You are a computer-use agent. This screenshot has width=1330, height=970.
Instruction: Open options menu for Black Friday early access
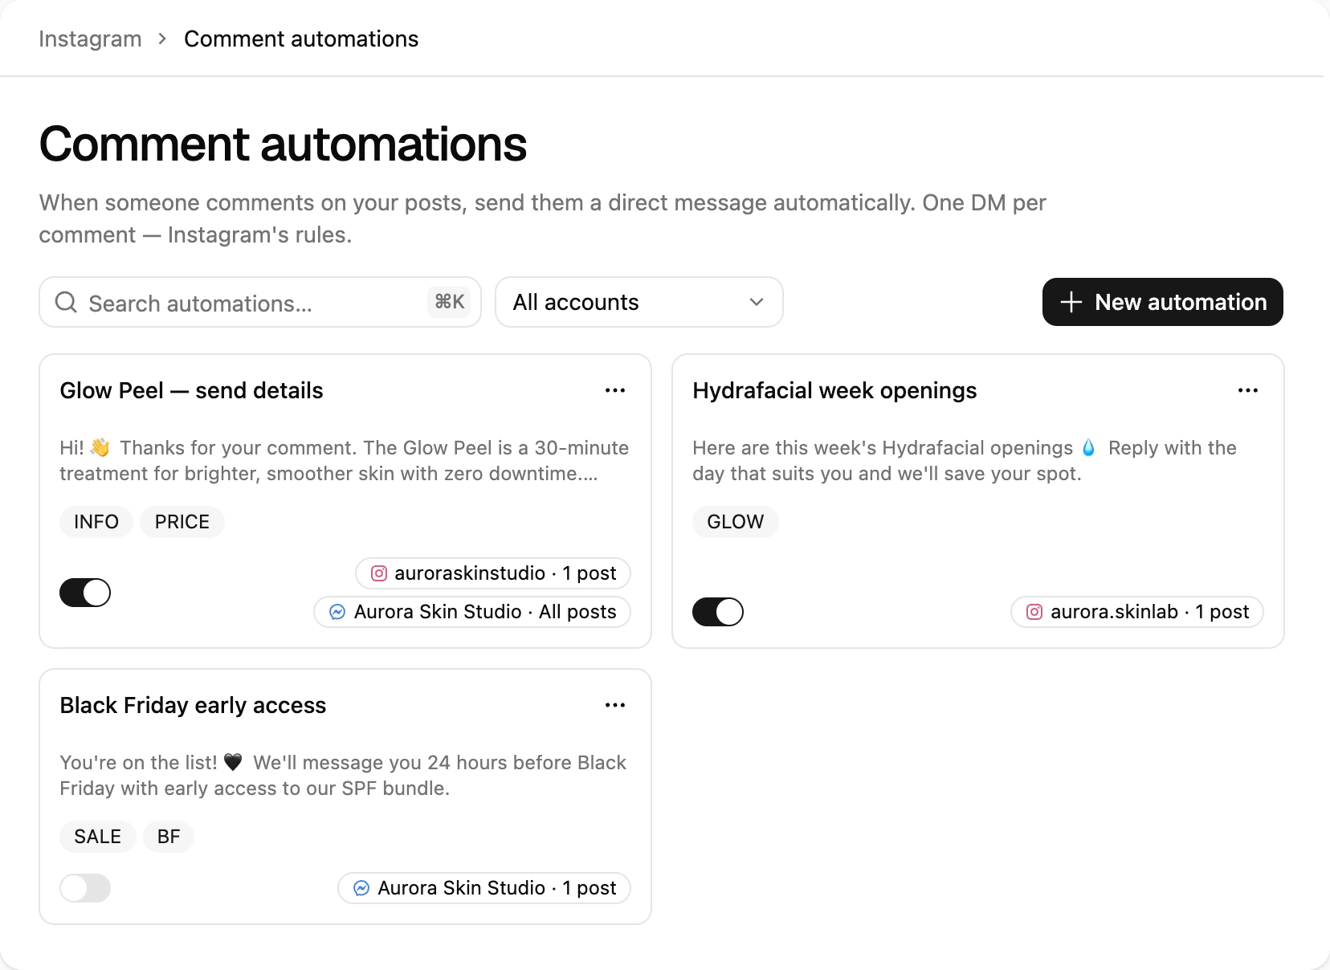click(x=615, y=705)
